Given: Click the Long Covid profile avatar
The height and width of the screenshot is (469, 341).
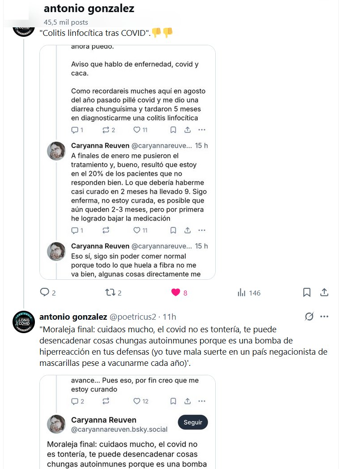Looking at the screenshot, I should (24, 322).
